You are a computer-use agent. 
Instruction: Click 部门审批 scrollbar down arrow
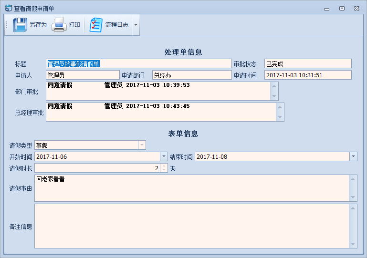pyautogui.click(x=274, y=96)
